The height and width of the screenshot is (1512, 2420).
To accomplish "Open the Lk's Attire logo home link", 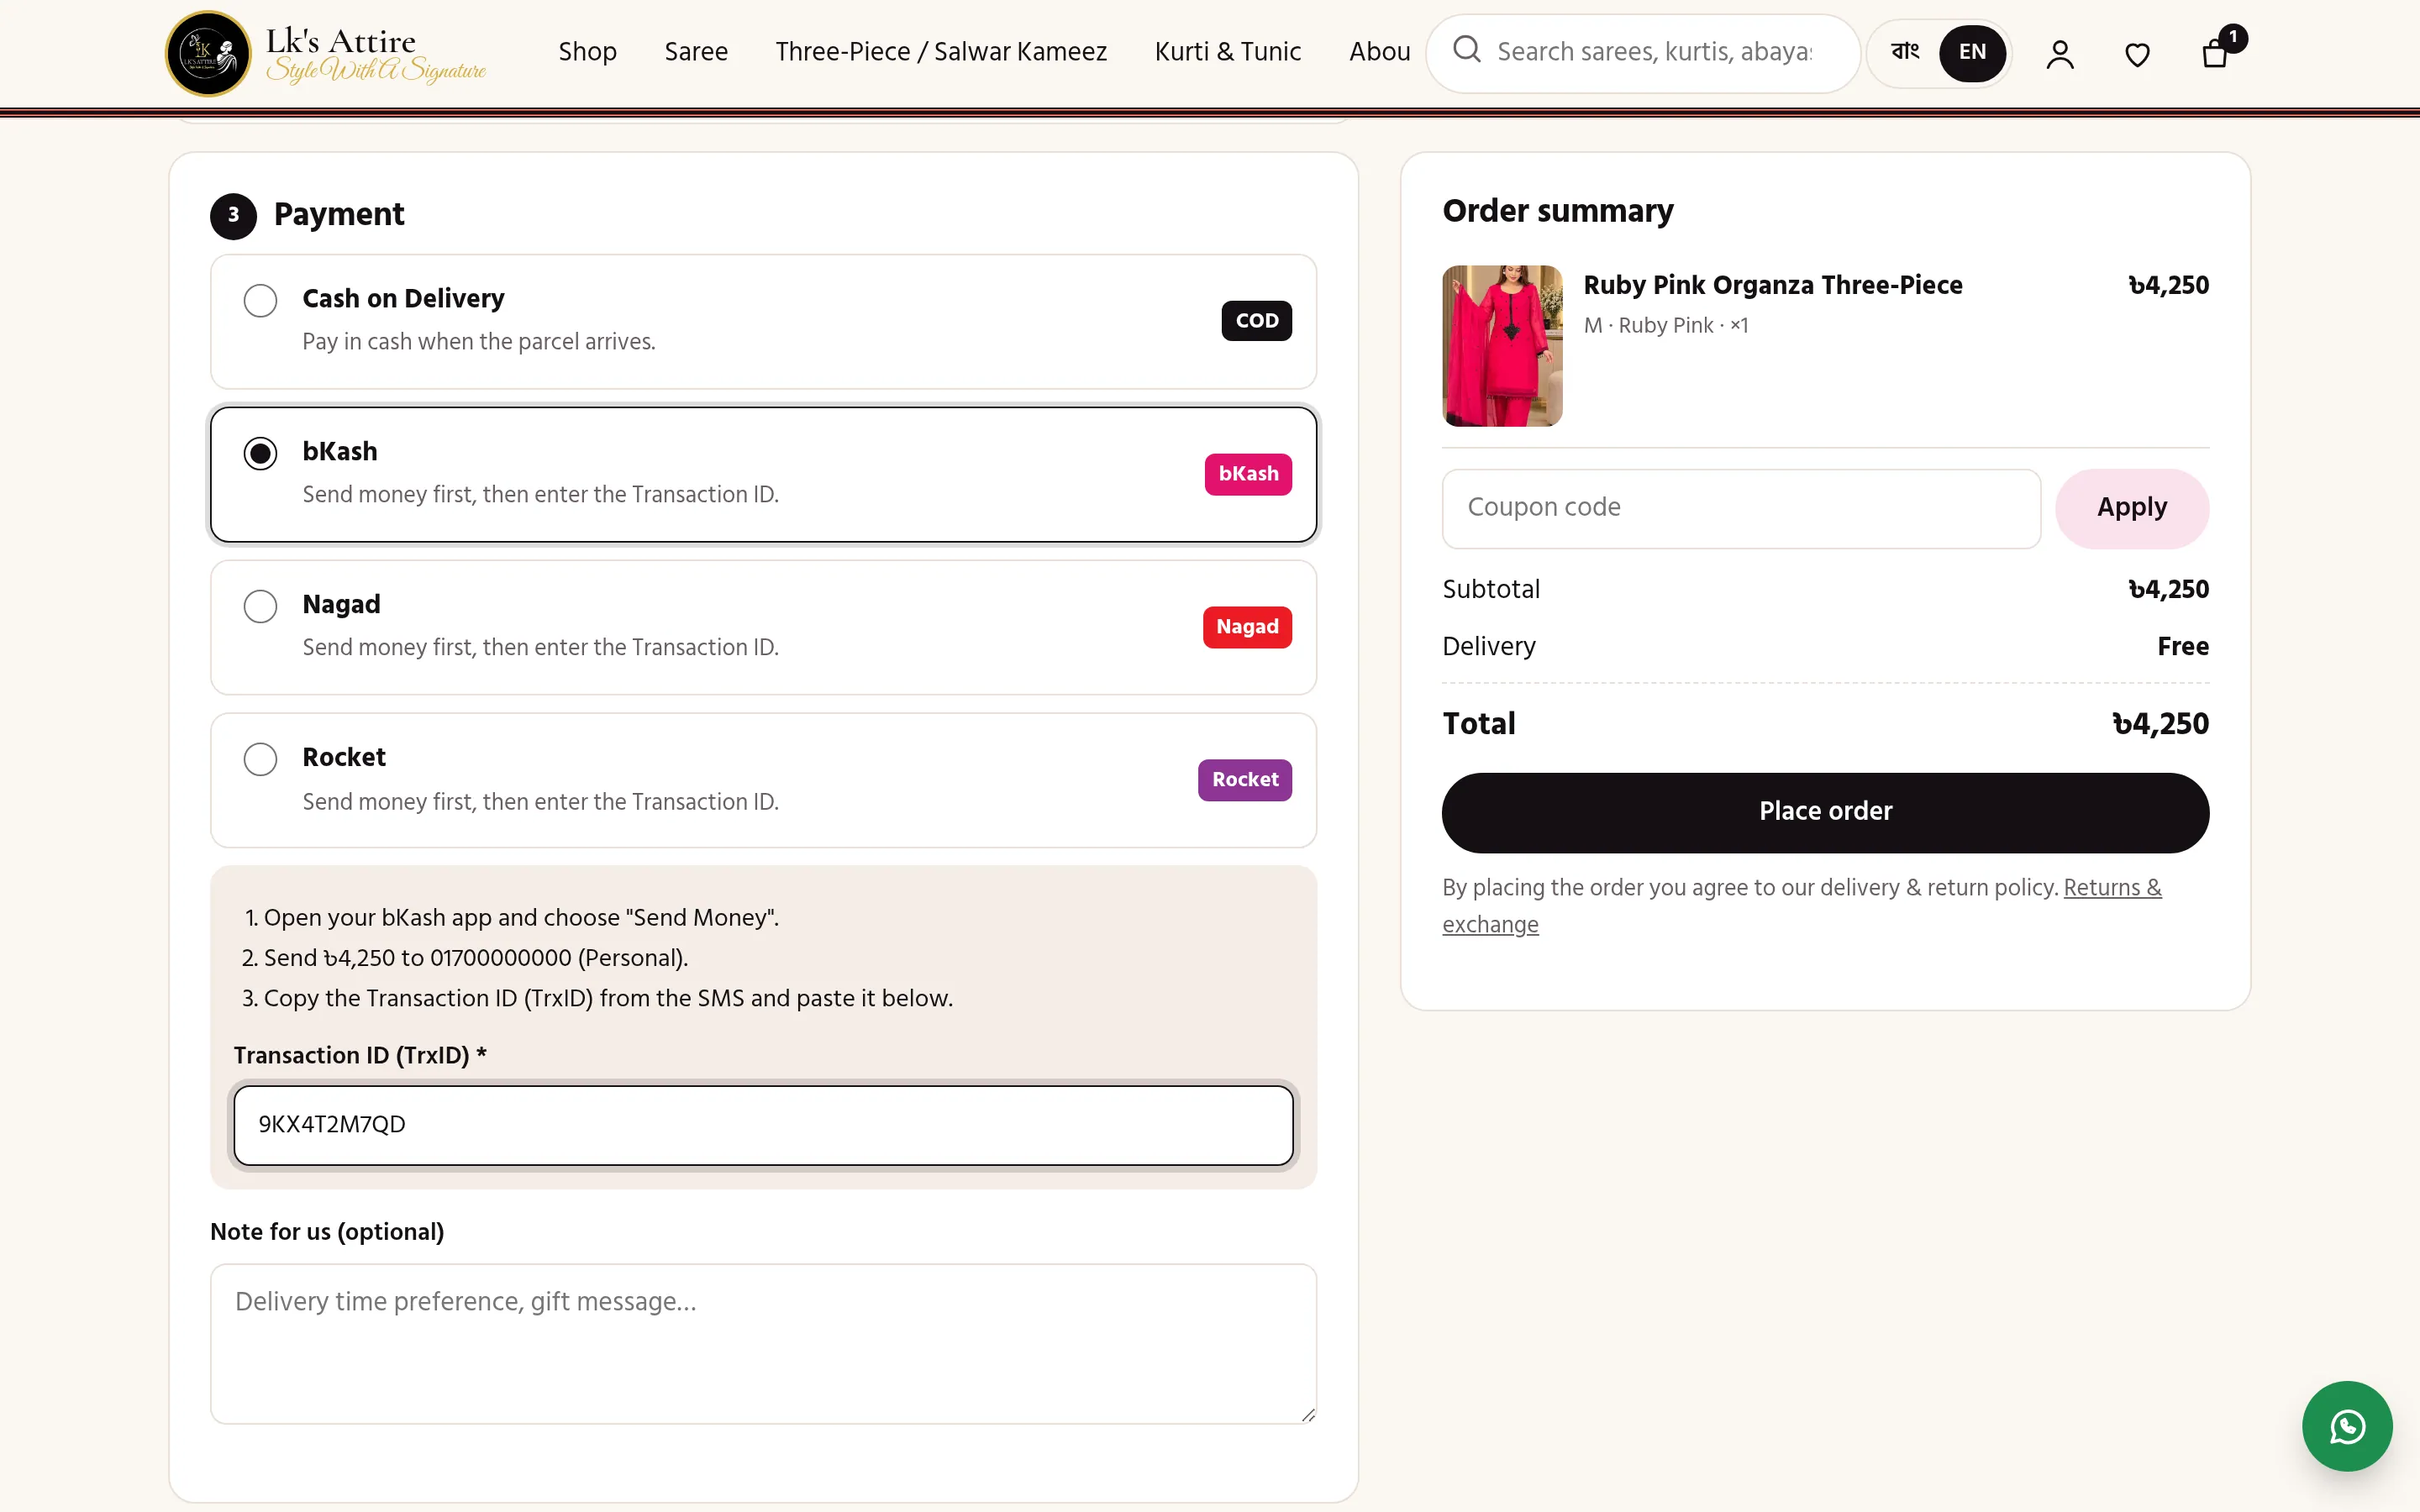I will pyautogui.click(x=326, y=53).
